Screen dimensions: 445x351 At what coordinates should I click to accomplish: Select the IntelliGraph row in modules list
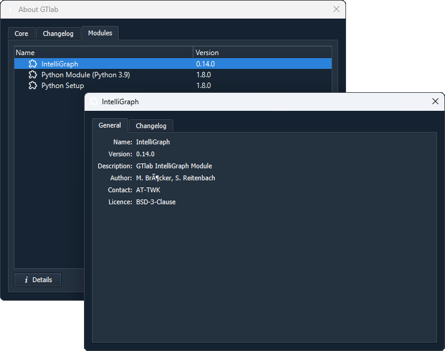point(173,64)
